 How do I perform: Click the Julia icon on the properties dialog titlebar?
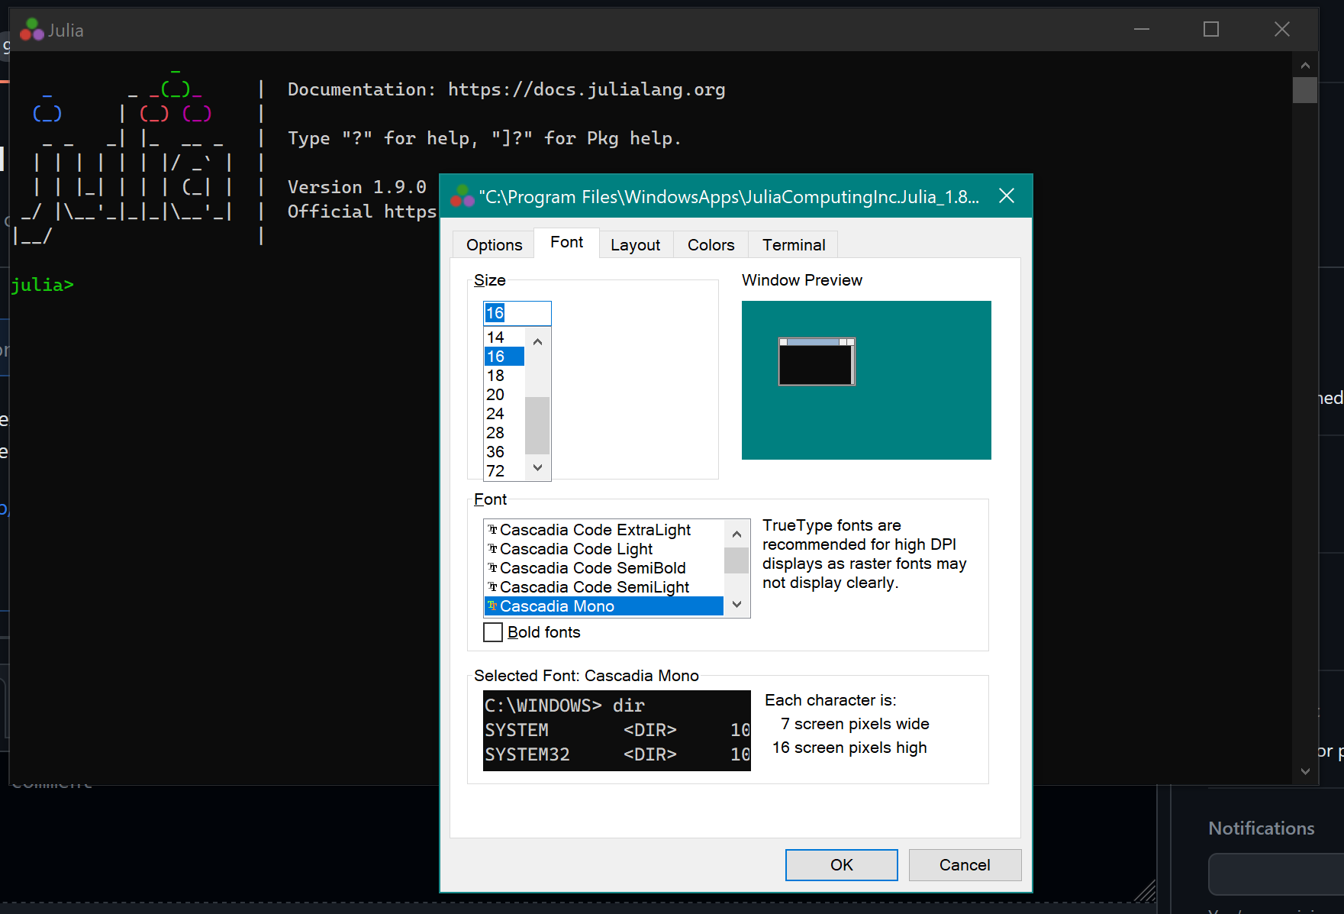tap(463, 196)
